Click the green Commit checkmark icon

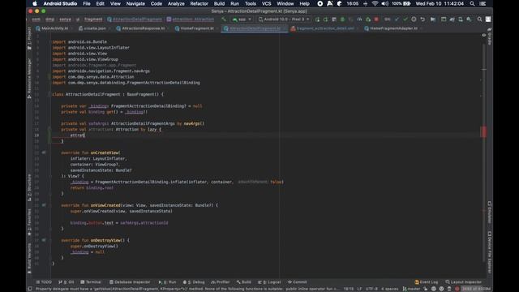click(405, 19)
